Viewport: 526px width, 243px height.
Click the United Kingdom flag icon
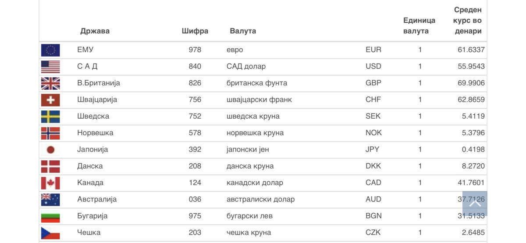[x=50, y=83]
